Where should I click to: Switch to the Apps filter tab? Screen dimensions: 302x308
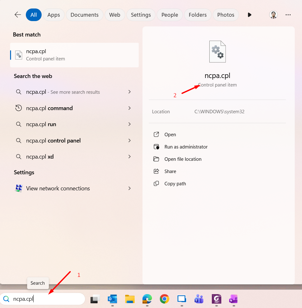click(x=54, y=15)
